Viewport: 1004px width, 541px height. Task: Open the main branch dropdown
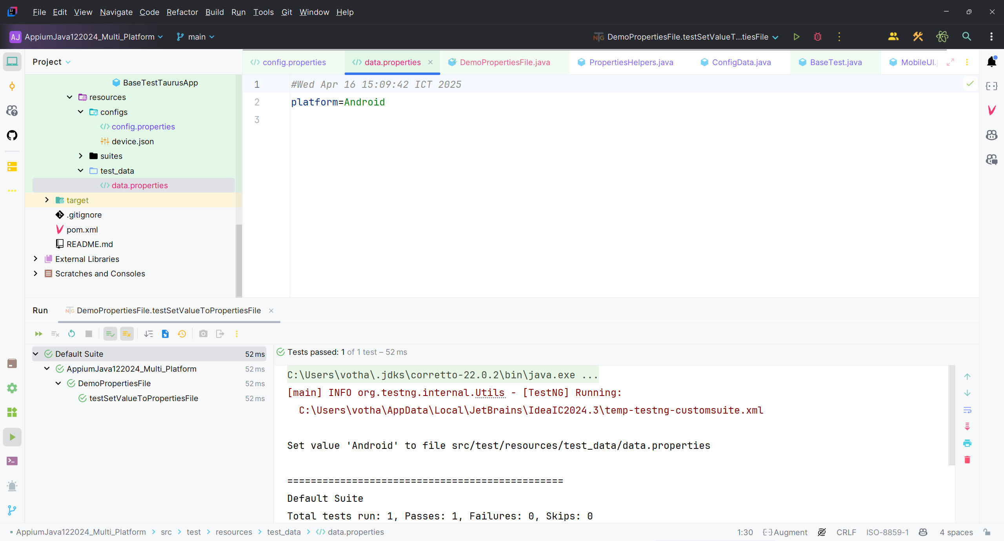pyautogui.click(x=195, y=37)
